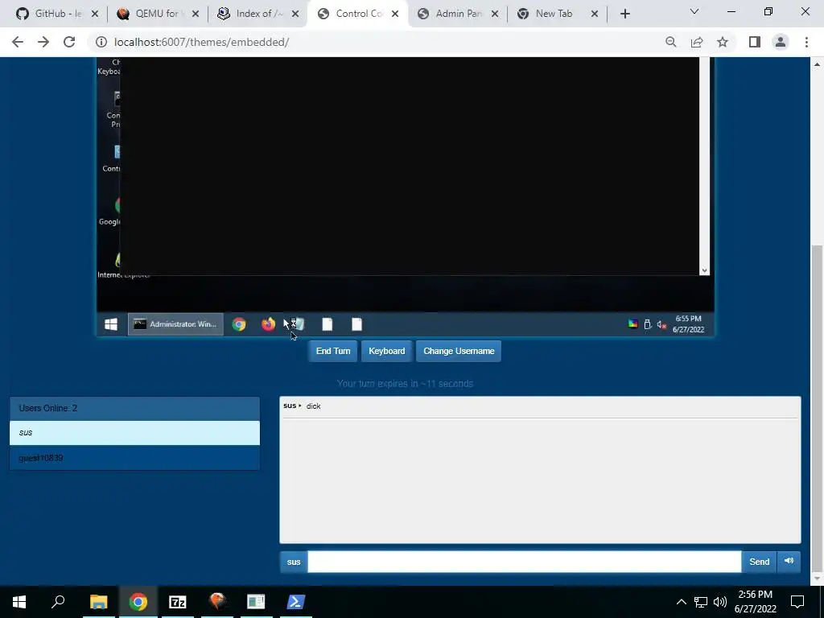
Task: Click the End Turn button
Action: pos(332,351)
